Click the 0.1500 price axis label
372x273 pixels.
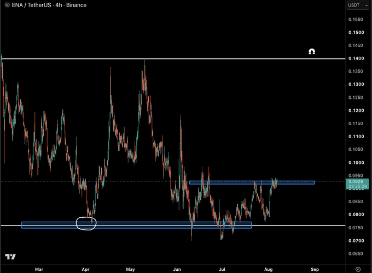coord(356,32)
